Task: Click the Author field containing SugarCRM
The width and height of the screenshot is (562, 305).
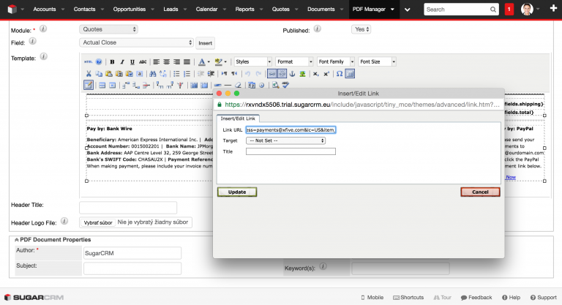Action: (x=132, y=253)
